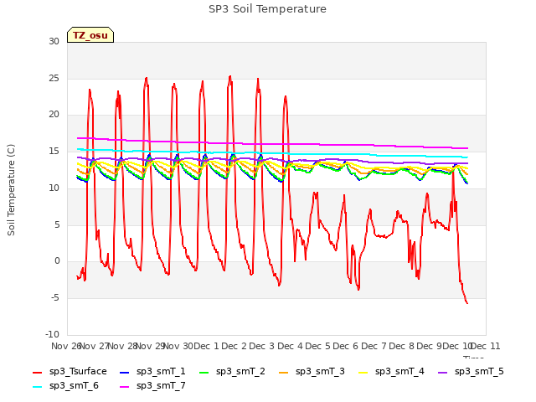Screen dimensions: 536x402
Task: Click the 30 y-axis tick label
Action: [x=54, y=41]
